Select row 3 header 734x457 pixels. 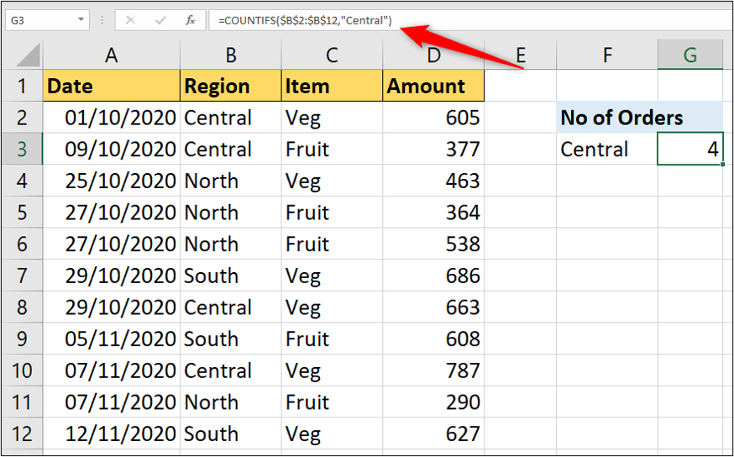coord(22,149)
